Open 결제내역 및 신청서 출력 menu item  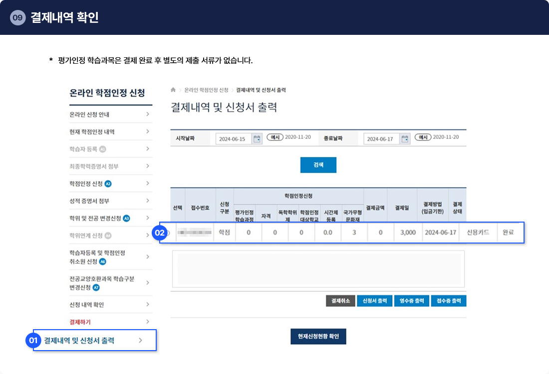click(79, 341)
